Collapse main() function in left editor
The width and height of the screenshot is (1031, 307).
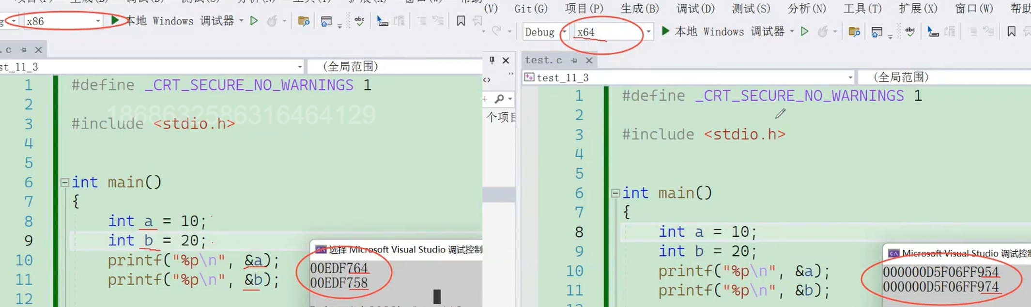coord(64,183)
